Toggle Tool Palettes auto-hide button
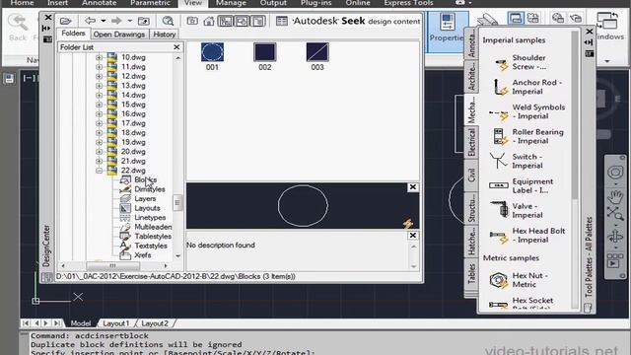This screenshot has height=355, width=631. (590, 42)
